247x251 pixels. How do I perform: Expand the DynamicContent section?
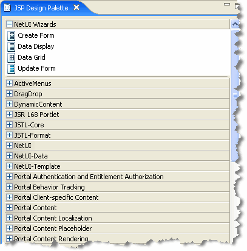(x=9, y=104)
